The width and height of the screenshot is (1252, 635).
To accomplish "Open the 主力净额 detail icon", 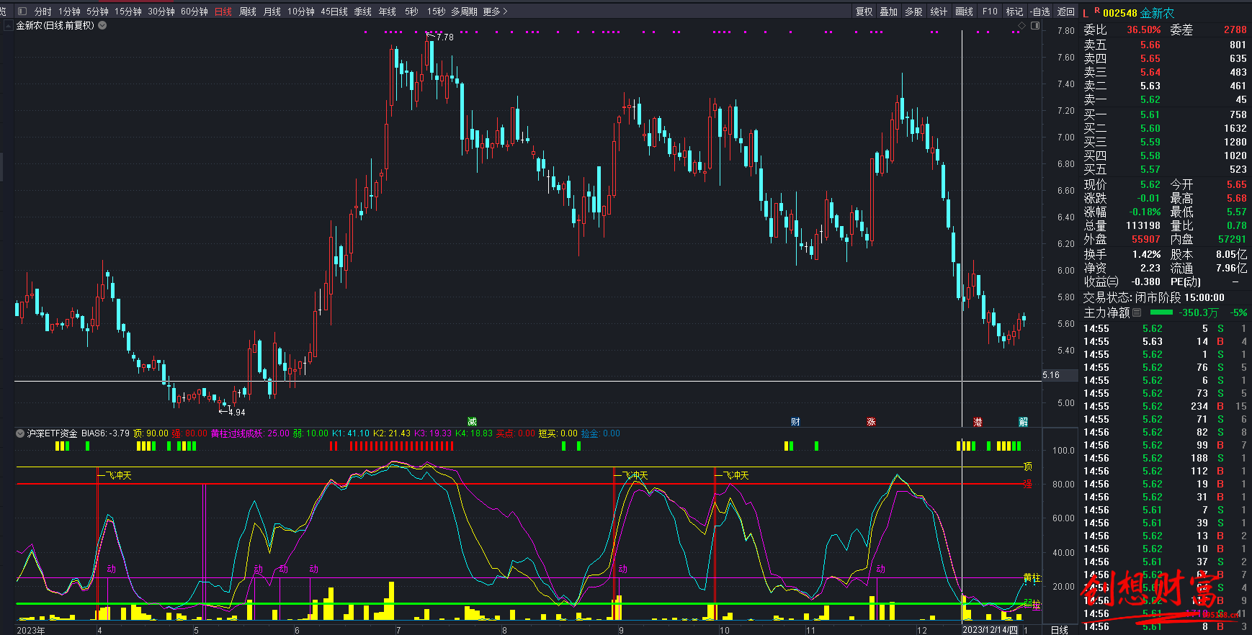I will click(1137, 312).
